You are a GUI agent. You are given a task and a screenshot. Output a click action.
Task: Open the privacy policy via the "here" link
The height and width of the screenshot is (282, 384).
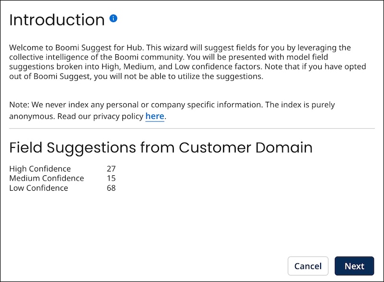pyautogui.click(x=155, y=116)
